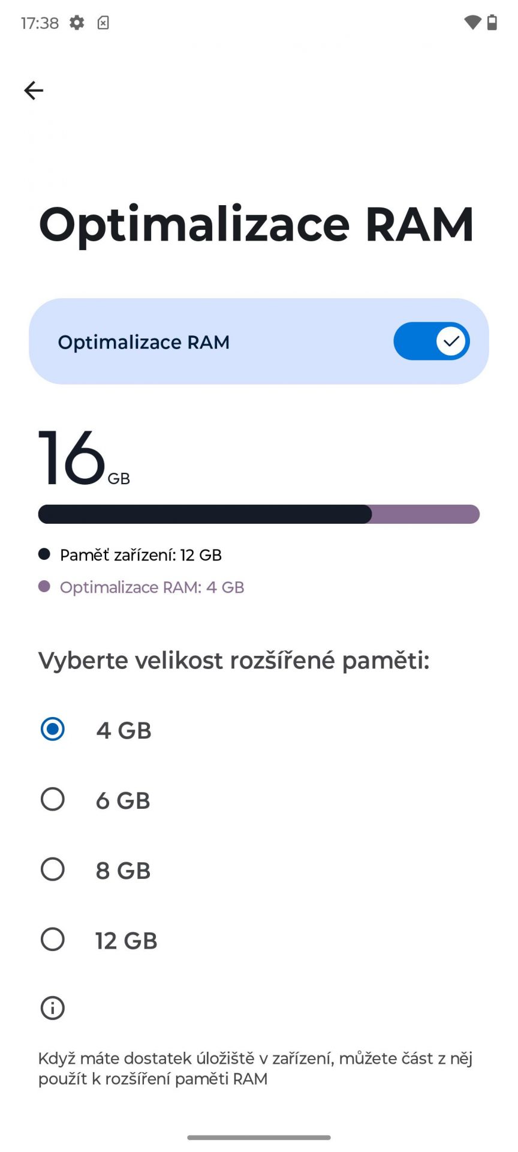
Task: Tap the Wi-Fi status icon
Action: [x=472, y=23]
